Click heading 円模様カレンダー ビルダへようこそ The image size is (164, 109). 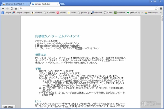(57, 36)
